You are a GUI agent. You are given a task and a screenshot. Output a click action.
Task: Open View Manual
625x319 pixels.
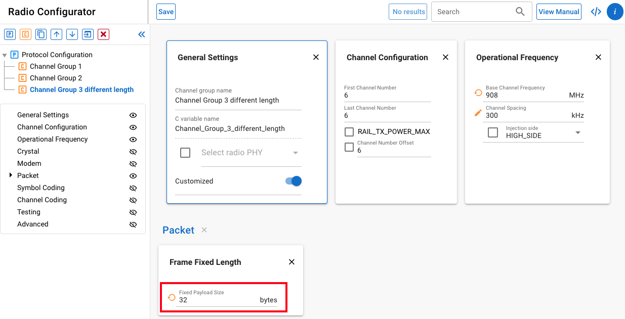(559, 12)
